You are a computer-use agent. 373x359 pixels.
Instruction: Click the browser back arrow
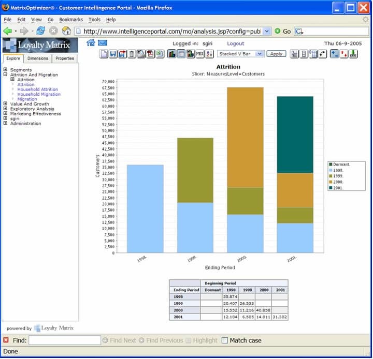(x=8, y=31)
